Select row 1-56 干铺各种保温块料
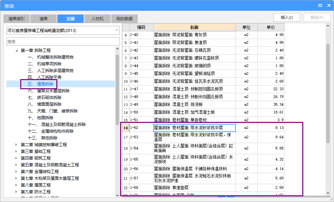334x202 pixels. [x=203, y=169]
